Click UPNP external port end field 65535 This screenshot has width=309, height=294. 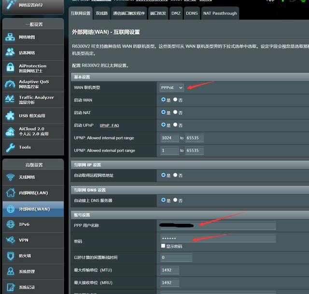click(194, 150)
